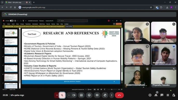Click PowerPoint Search box
Image resolution: width=178 pixels, height=100 pixels.
pos(73,21)
